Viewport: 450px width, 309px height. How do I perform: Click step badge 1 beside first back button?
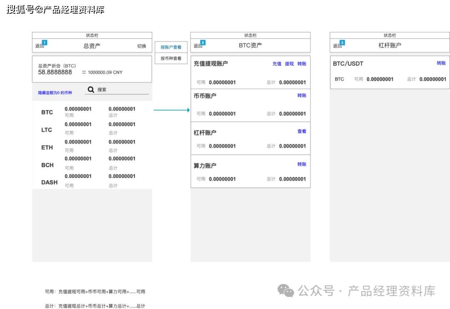[x=45, y=43]
